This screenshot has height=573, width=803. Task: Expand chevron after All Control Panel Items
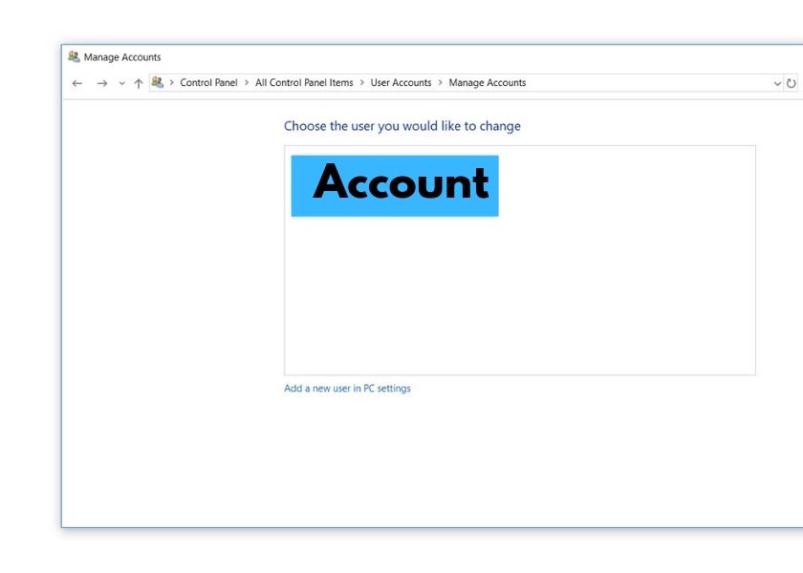[x=362, y=83]
